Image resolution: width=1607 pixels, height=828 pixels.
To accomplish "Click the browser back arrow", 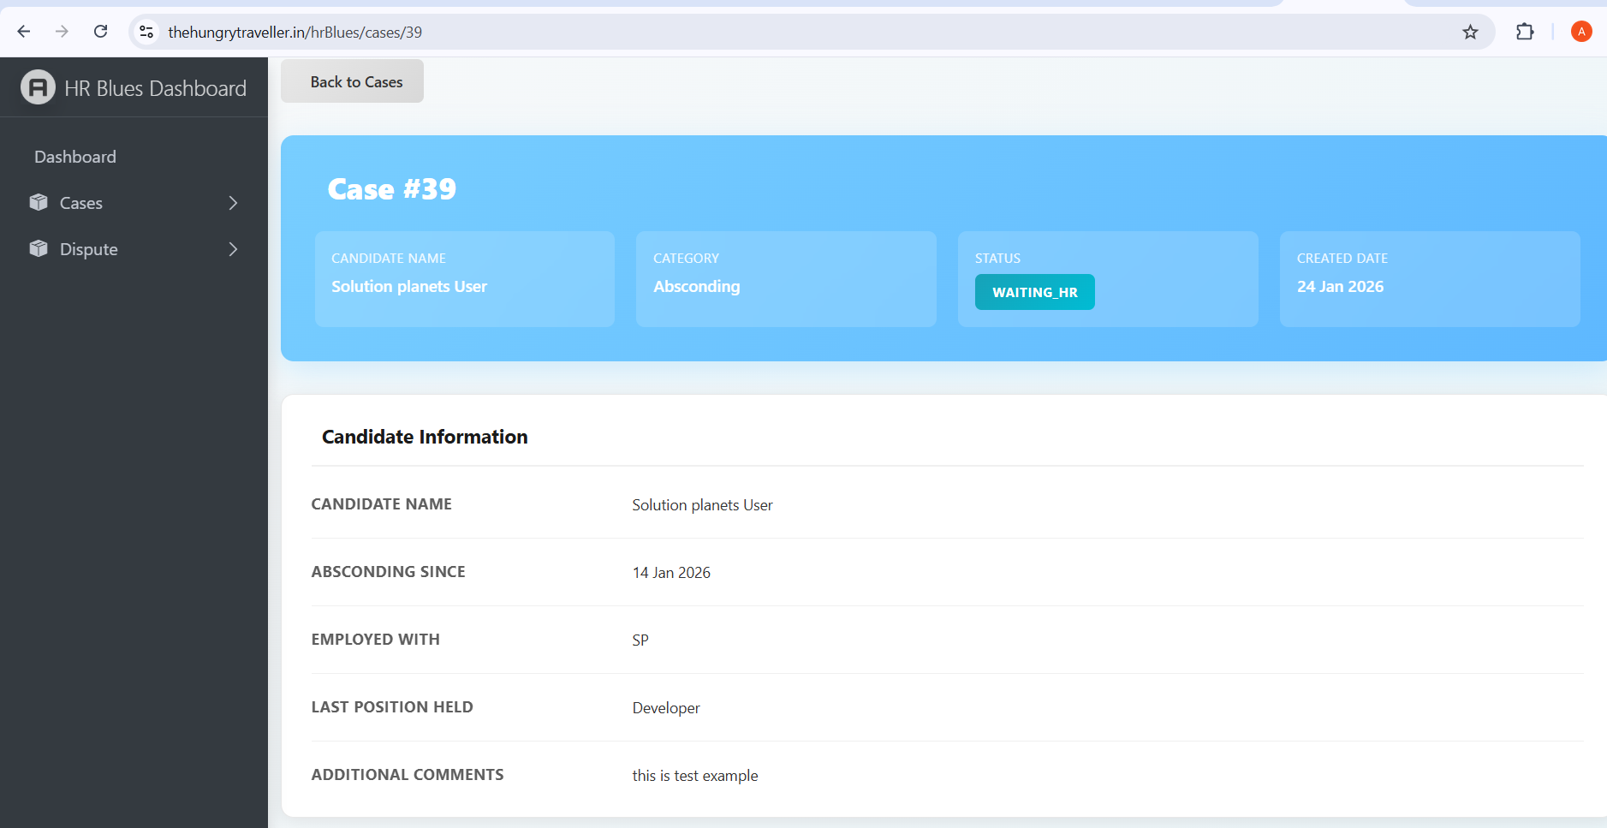I will point(24,32).
